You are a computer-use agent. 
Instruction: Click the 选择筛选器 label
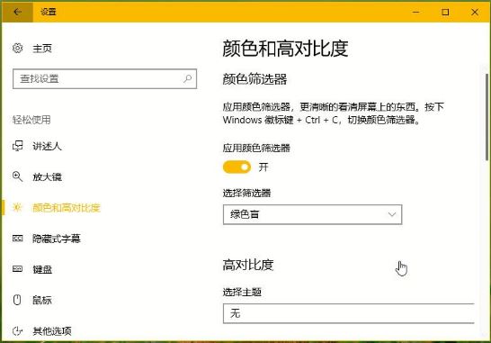point(246,193)
